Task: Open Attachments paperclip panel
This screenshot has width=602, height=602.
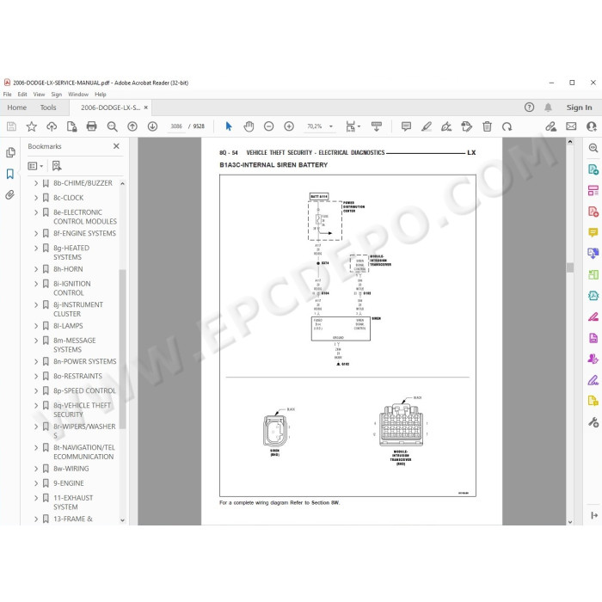Action: pos(10,195)
